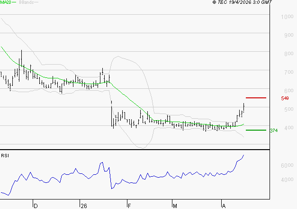Click the 26 year axis marker

point(84,206)
